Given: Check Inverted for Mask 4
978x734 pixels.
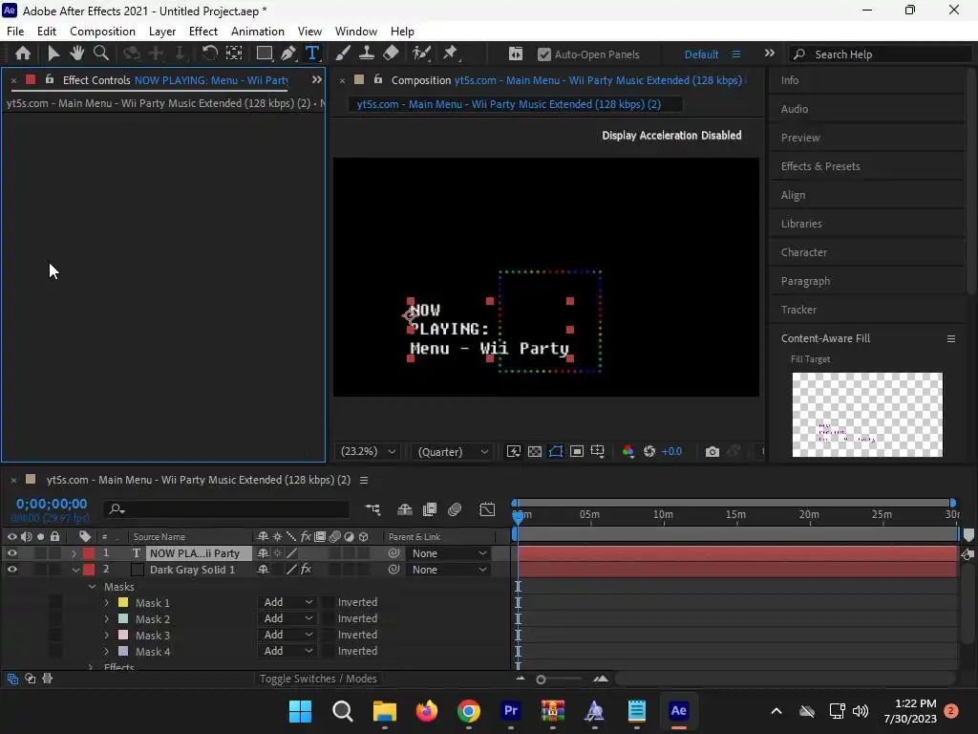Looking at the screenshot, I should point(329,651).
